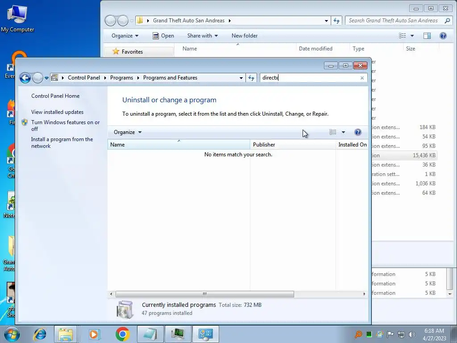The height and width of the screenshot is (343, 457).
Task: Launch Internet Explorer from the taskbar
Action: click(40, 334)
